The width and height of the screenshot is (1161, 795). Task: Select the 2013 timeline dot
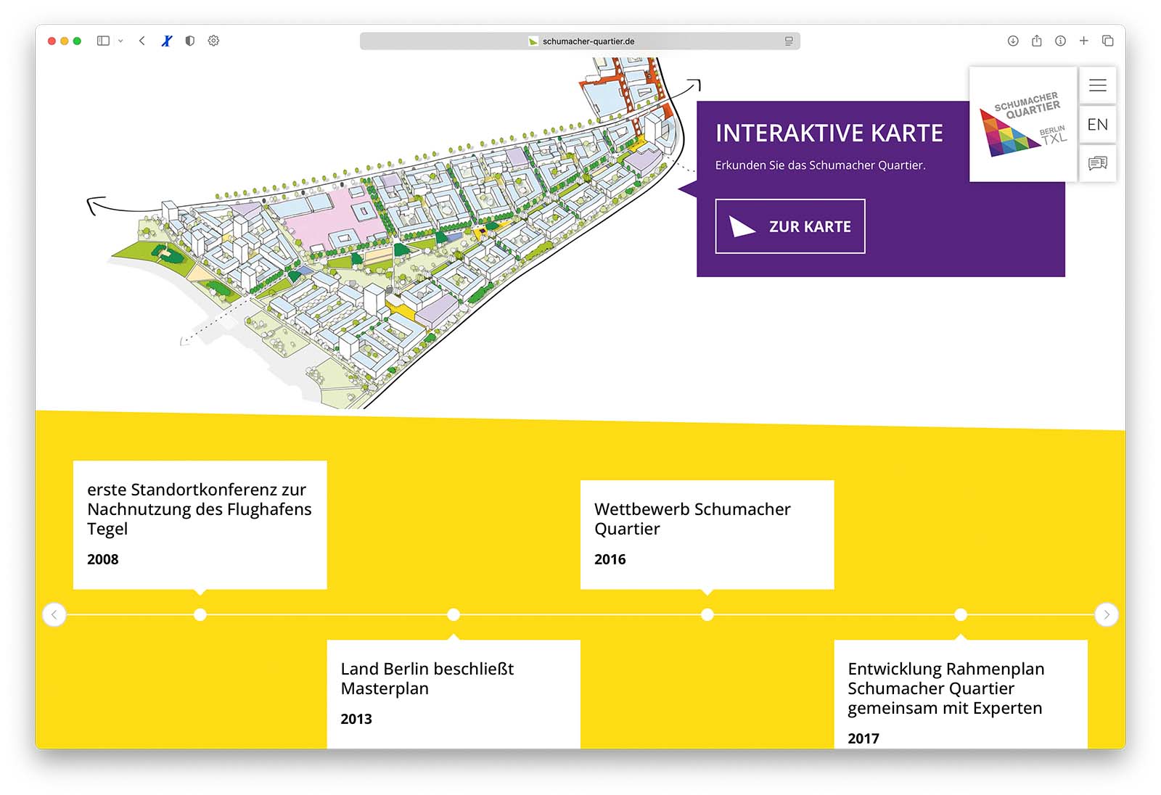[x=454, y=614]
